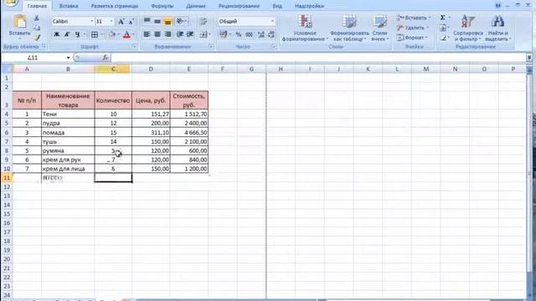The image size is (536, 301).
Task: Click the Percent style icon
Action: (238, 34)
